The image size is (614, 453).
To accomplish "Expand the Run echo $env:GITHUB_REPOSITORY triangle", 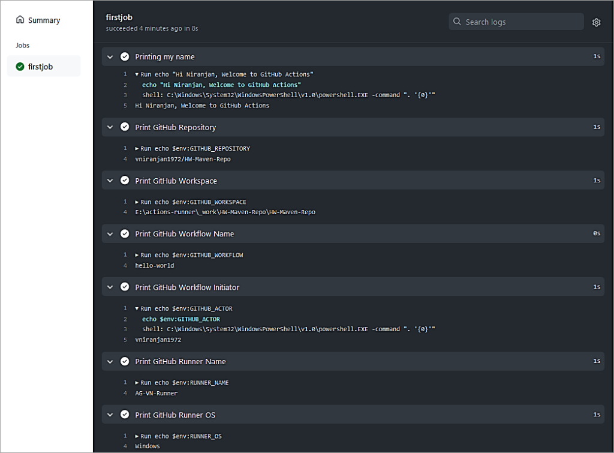I will (137, 149).
